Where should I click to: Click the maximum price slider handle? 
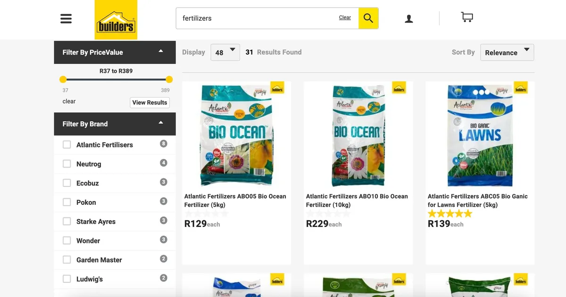pos(169,80)
